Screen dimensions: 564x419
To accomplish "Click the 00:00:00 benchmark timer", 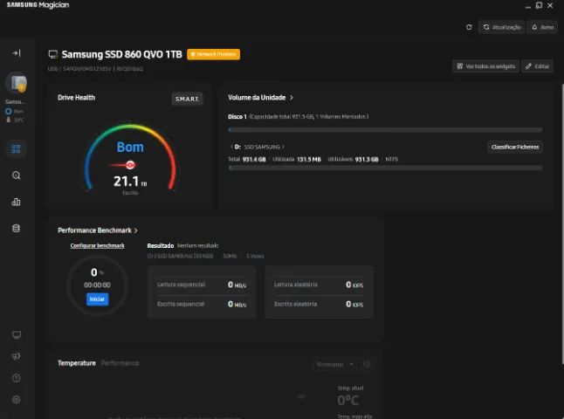I will (97, 285).
